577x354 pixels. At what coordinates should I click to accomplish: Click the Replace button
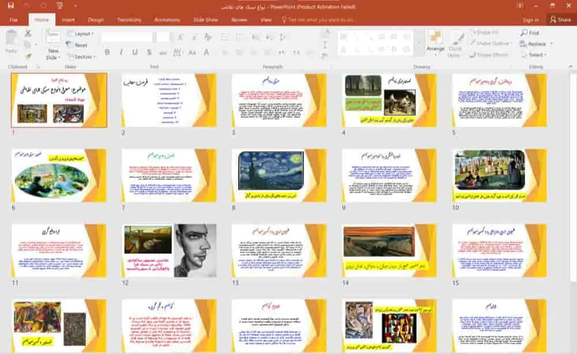pyautogui.click(x=536, y=44)
